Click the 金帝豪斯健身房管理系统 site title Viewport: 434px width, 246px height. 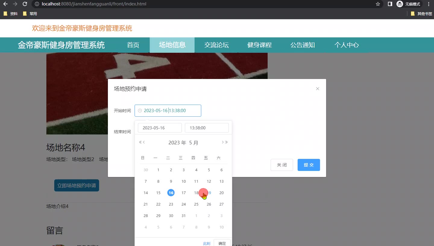[61, 45]
